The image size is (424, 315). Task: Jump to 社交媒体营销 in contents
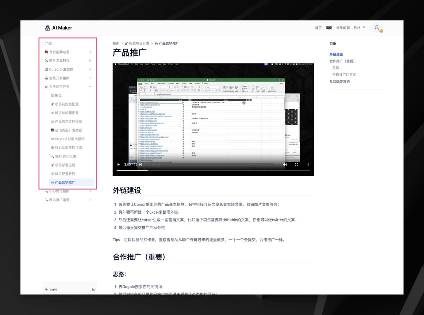[340, 81]
